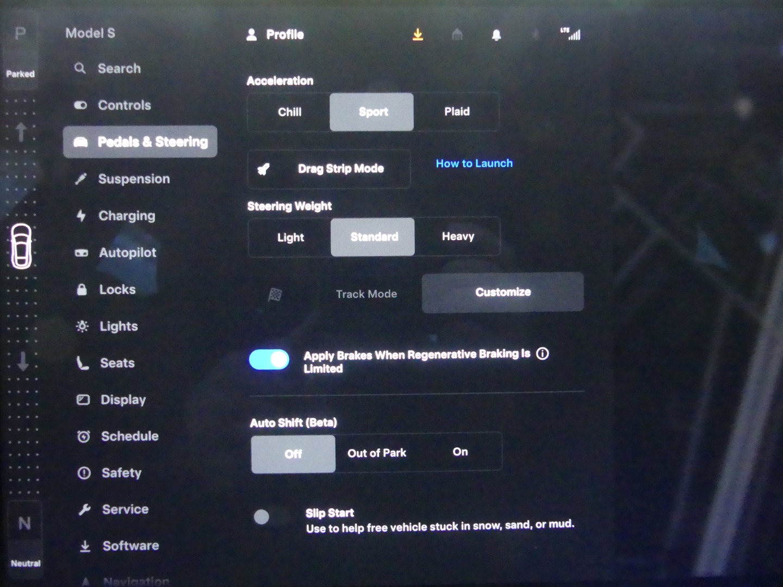Click the Locks padlock icon
783x587 pixels.
pyautogui.click(x=82, y=289)
